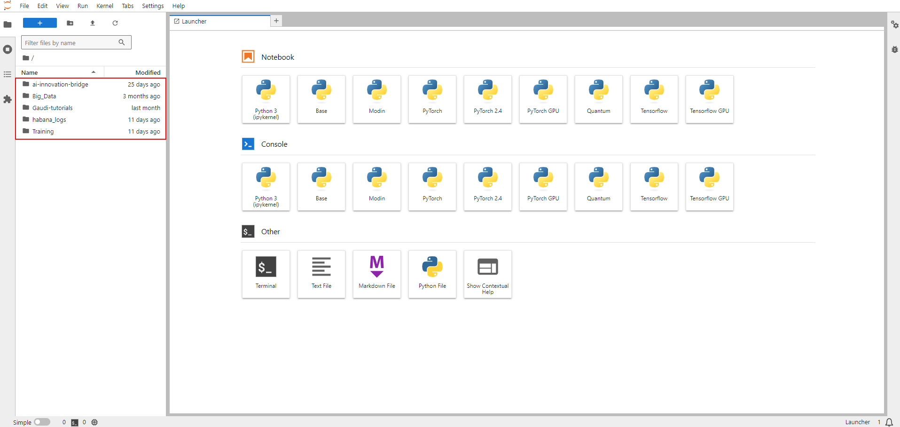The height and width of the screenshot is (427, 900).
Task: Launch a Quantum notebook
Action: 599,99
